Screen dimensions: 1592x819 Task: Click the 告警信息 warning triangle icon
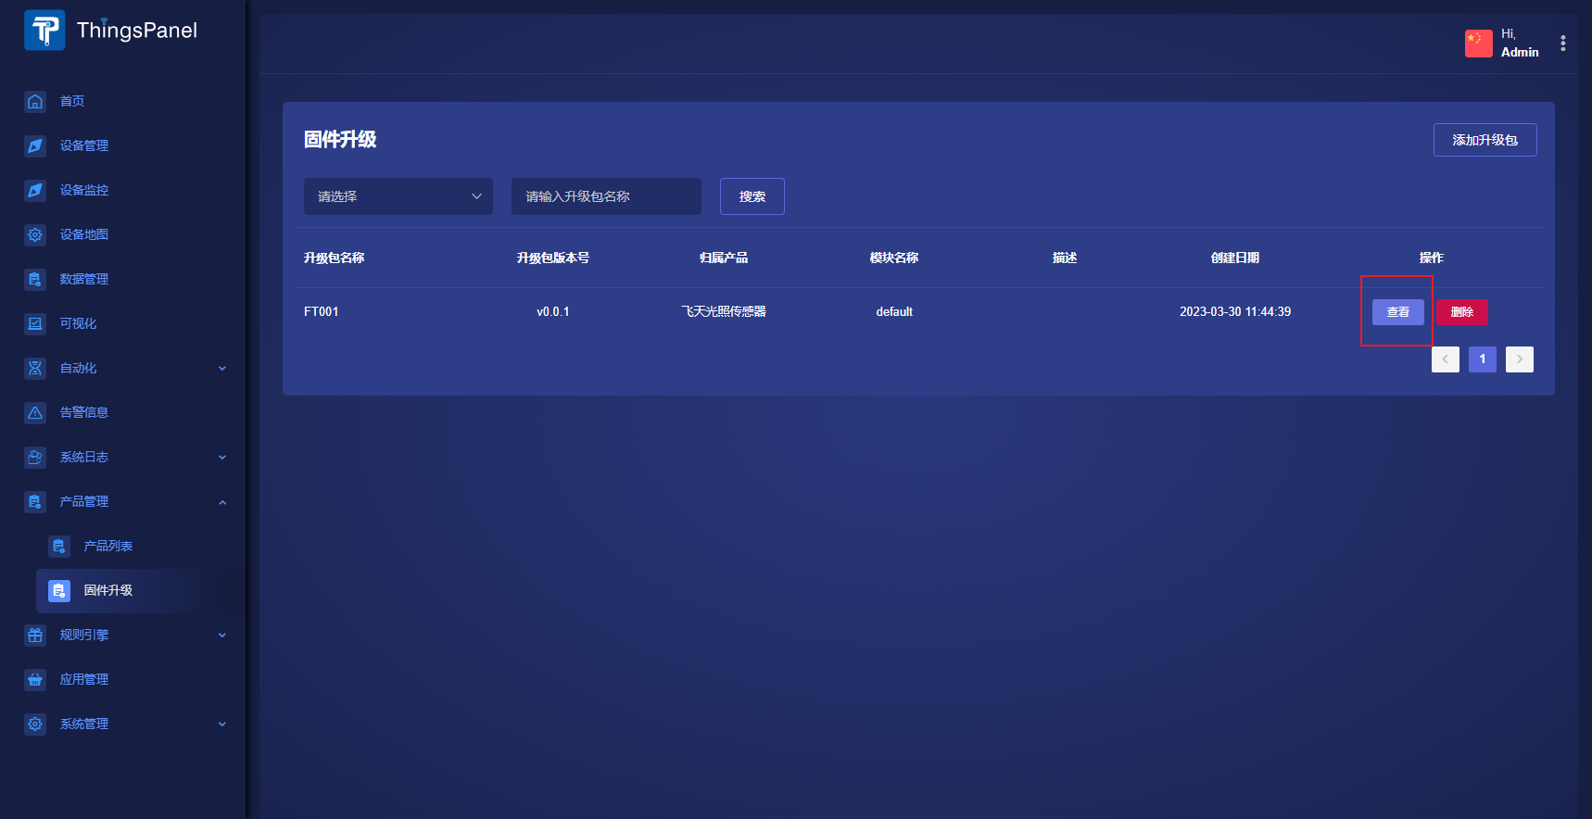35,412
